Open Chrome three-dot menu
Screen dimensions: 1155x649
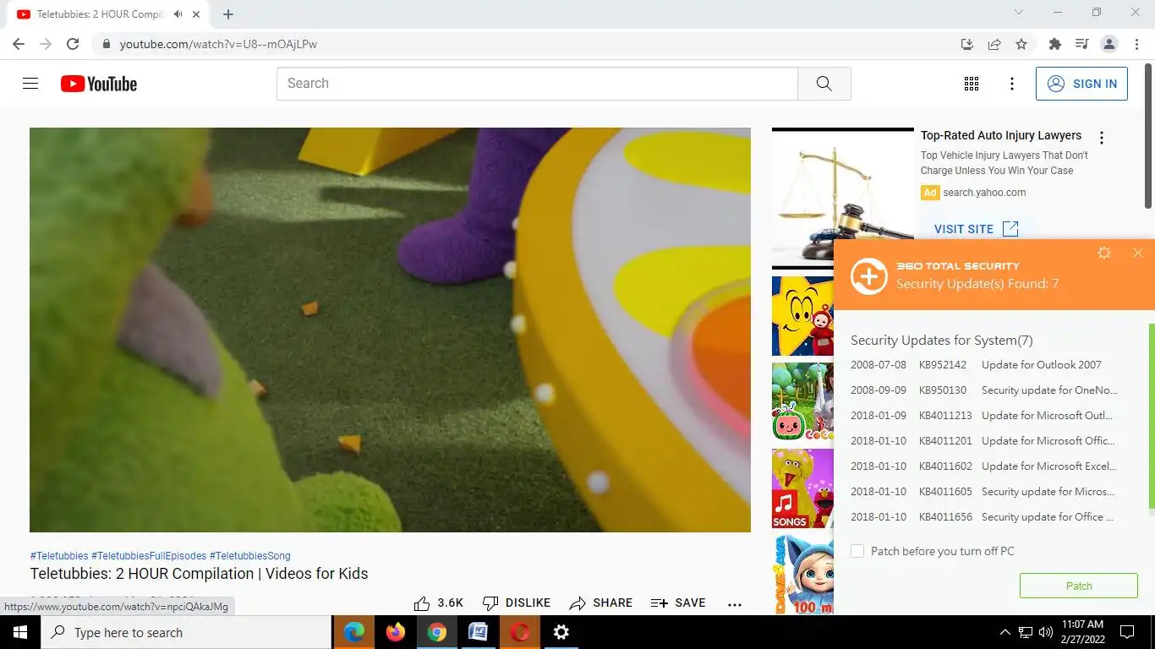click(x=1137, y=44)
